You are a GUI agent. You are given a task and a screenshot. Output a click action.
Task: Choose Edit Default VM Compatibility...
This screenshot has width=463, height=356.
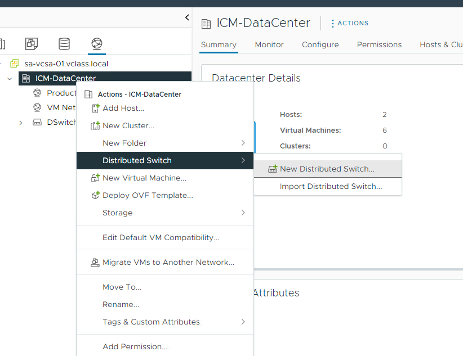click(165, 237)
